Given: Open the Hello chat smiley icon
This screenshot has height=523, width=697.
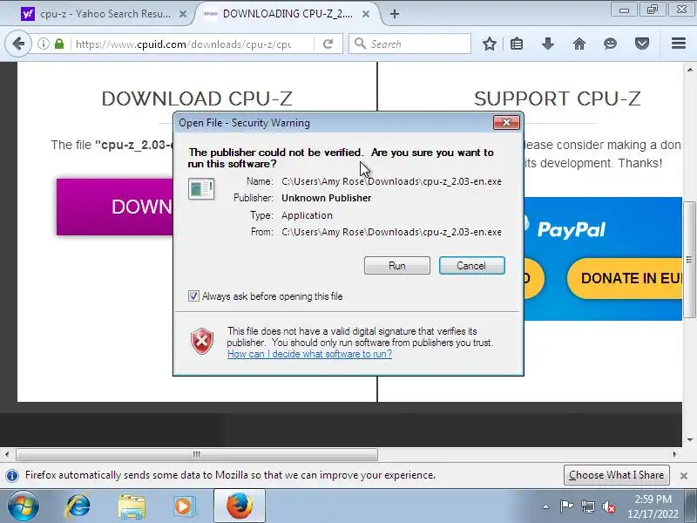Looking at the screenshot, I should [611, 44].
